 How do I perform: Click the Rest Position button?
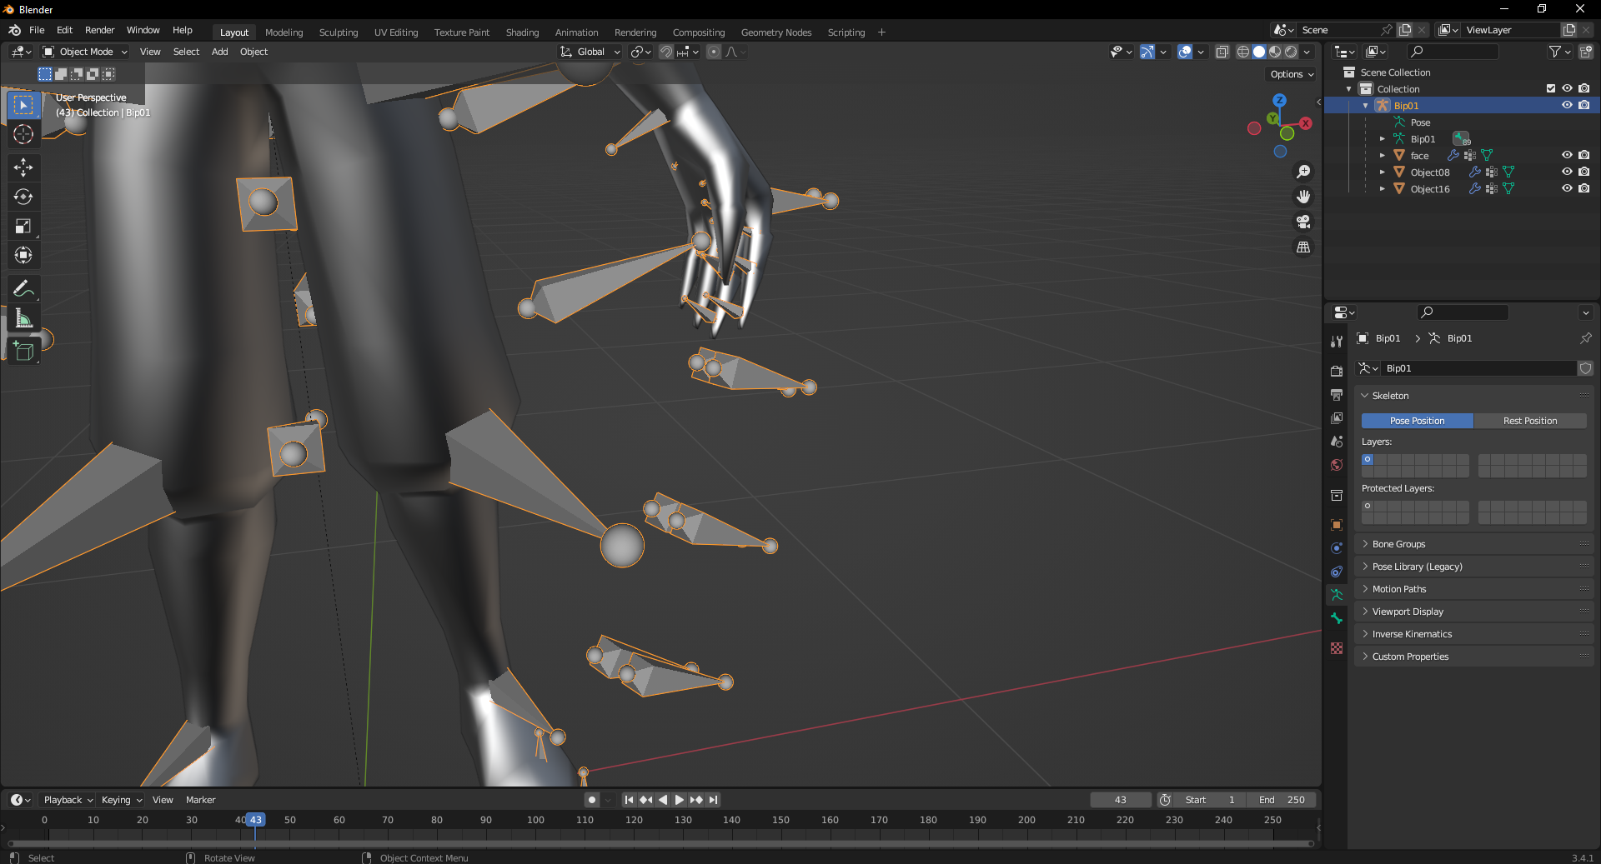click(x=1530, y=421)
